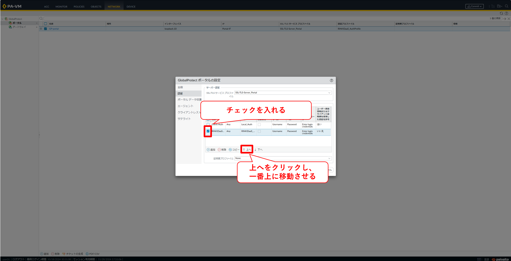
Task: Toggle the RINKIDaaS auto-retrieve checkbox
Action: point(259,131)
